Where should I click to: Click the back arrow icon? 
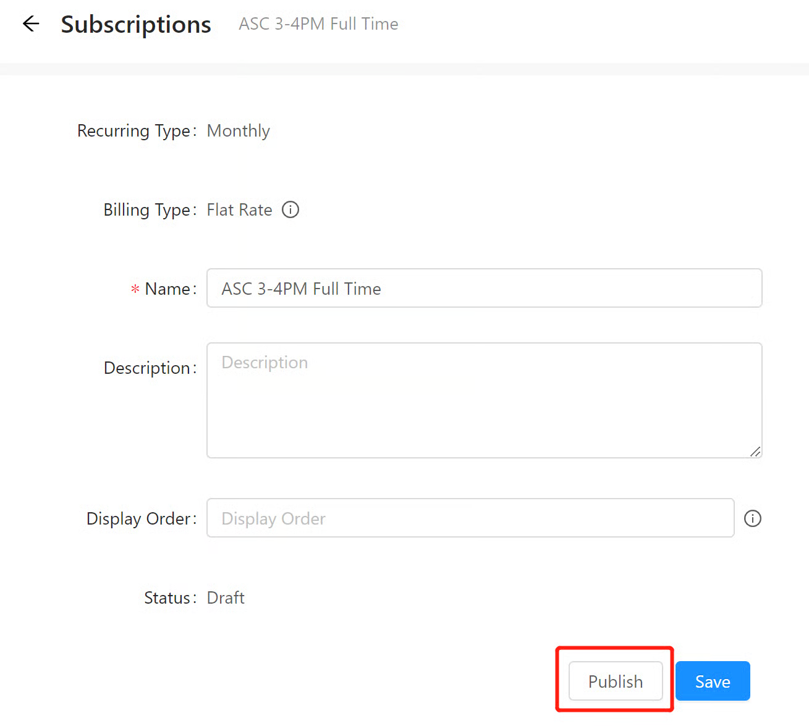[31, 24]
